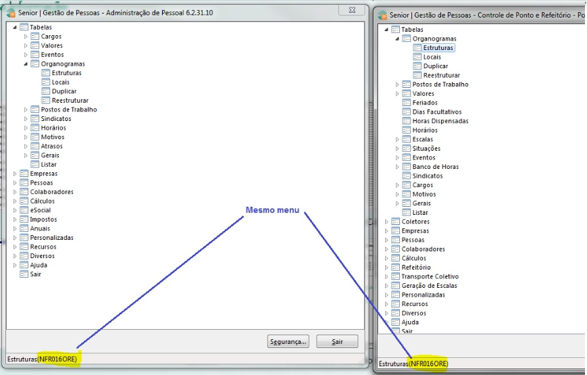Select Dias Facultativos in the tree
Image resolution: width=587 pixels, height=375 pixels.
(436, 112)
